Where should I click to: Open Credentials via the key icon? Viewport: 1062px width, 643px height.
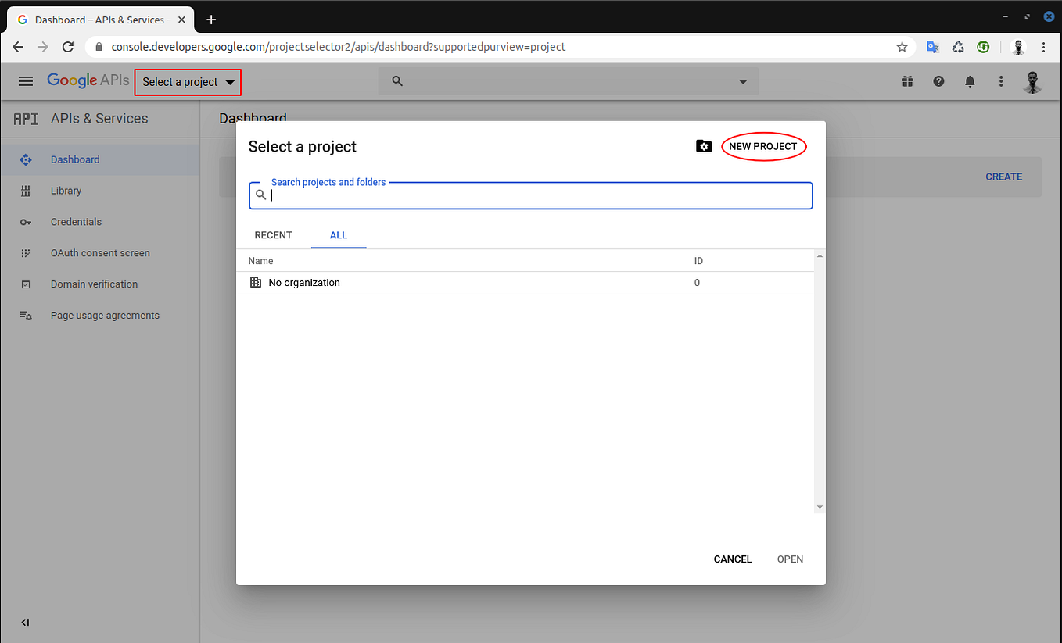point(26,221)
